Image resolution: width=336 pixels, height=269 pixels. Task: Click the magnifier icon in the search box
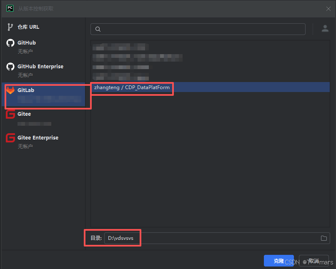point(98,29)
